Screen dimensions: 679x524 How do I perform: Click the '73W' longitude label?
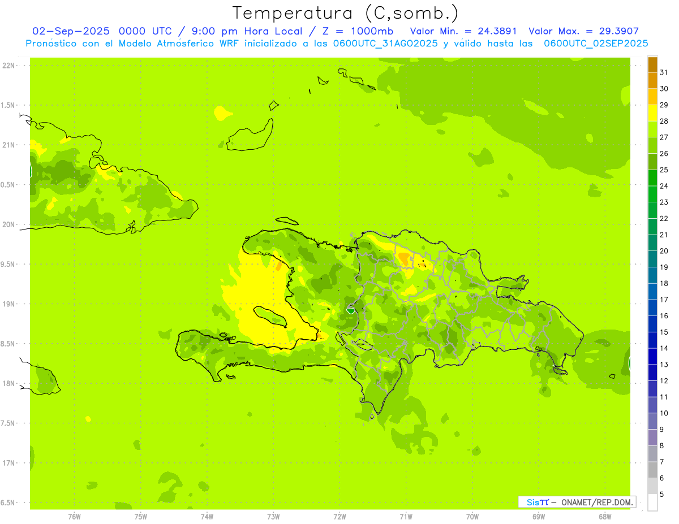[x=273, y=517]
